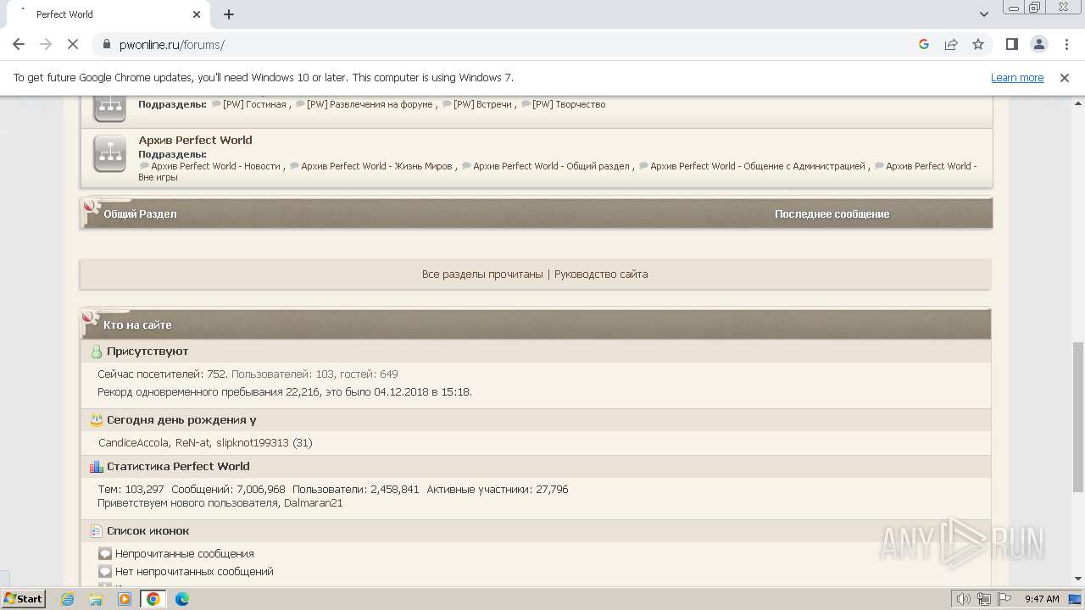Click the Непрочитанные сообщения icon
This screenshot has width=1085, height=610.
(x=105, y=554)
